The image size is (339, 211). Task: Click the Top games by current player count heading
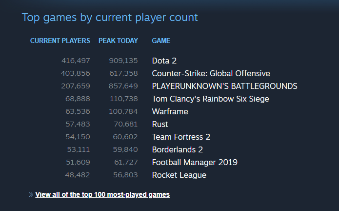click(110, 18)
